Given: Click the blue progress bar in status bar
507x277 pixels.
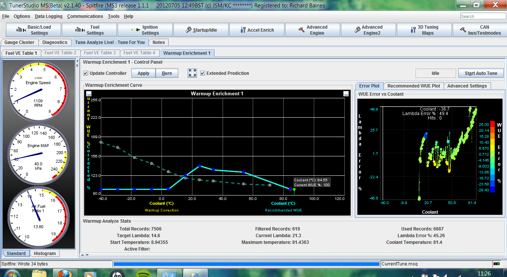Looking at the screenshot, I should 246,264.
